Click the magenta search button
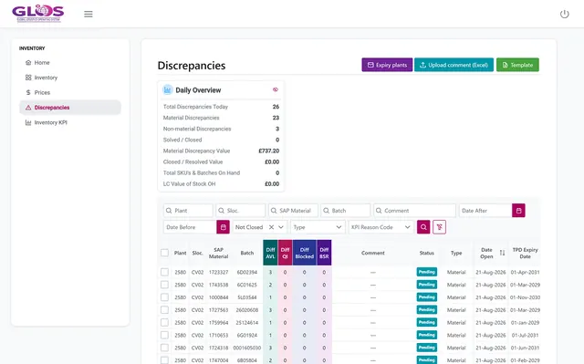Viewport: 584px width, 364px height. pos(423,227)
